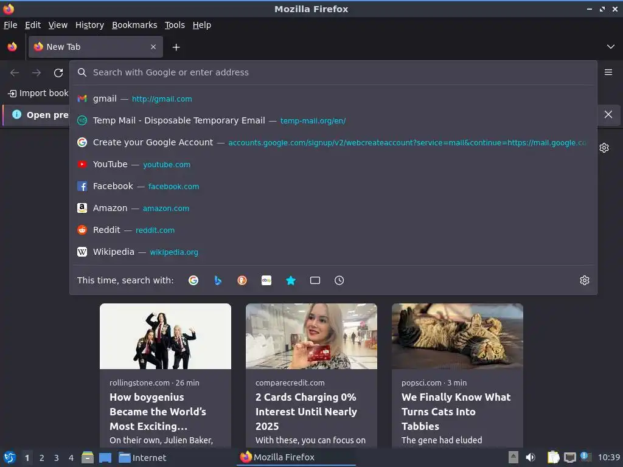
Task: Search open tabs with the tabs icon
Action: click(x=315, y=280)
